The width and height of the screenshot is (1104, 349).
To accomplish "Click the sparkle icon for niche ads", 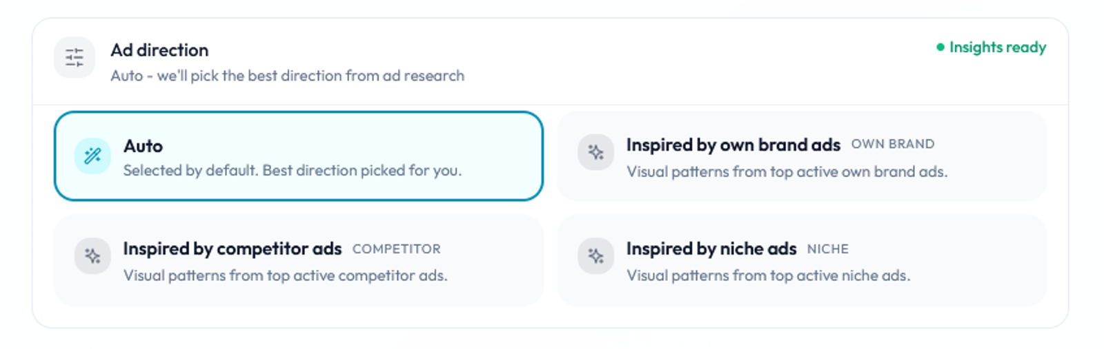I will pyautogui.click(x=595, y=256).
